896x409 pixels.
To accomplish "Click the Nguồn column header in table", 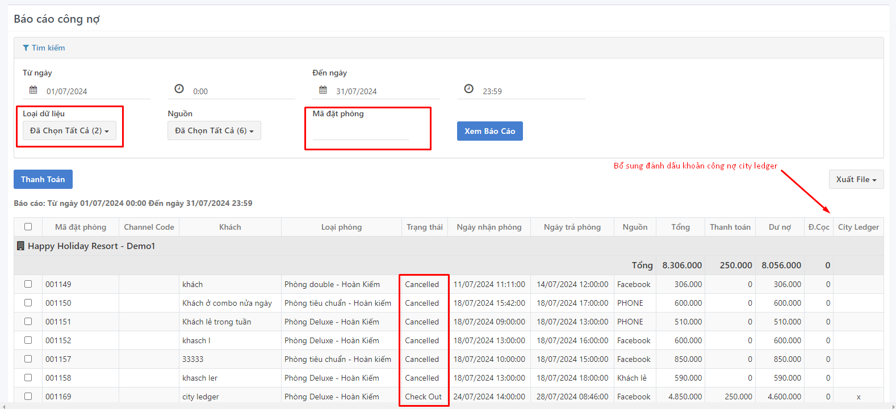I will [x=635, y=227].
